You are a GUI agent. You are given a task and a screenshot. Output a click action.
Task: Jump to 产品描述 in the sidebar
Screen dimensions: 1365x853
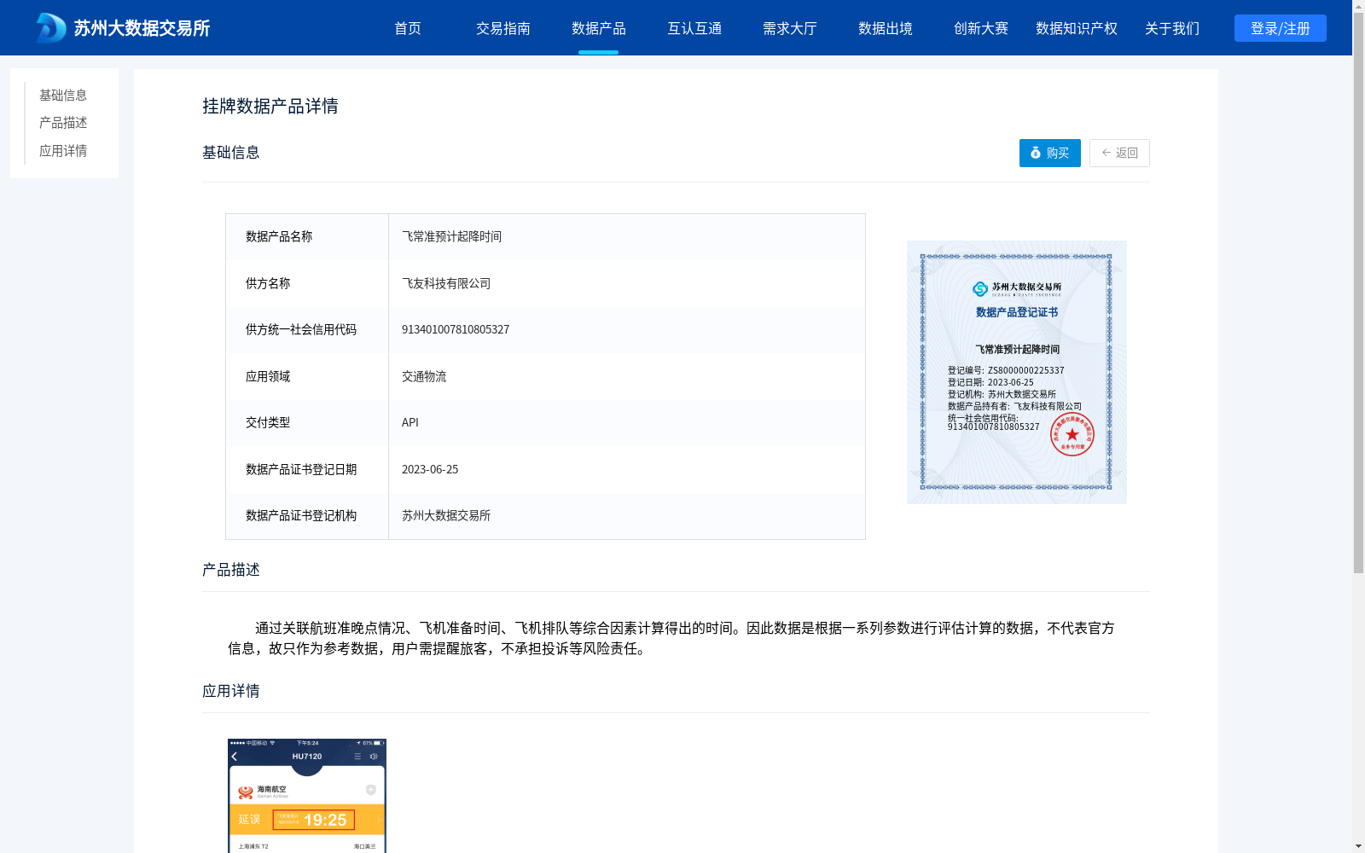tap(63, 123)
